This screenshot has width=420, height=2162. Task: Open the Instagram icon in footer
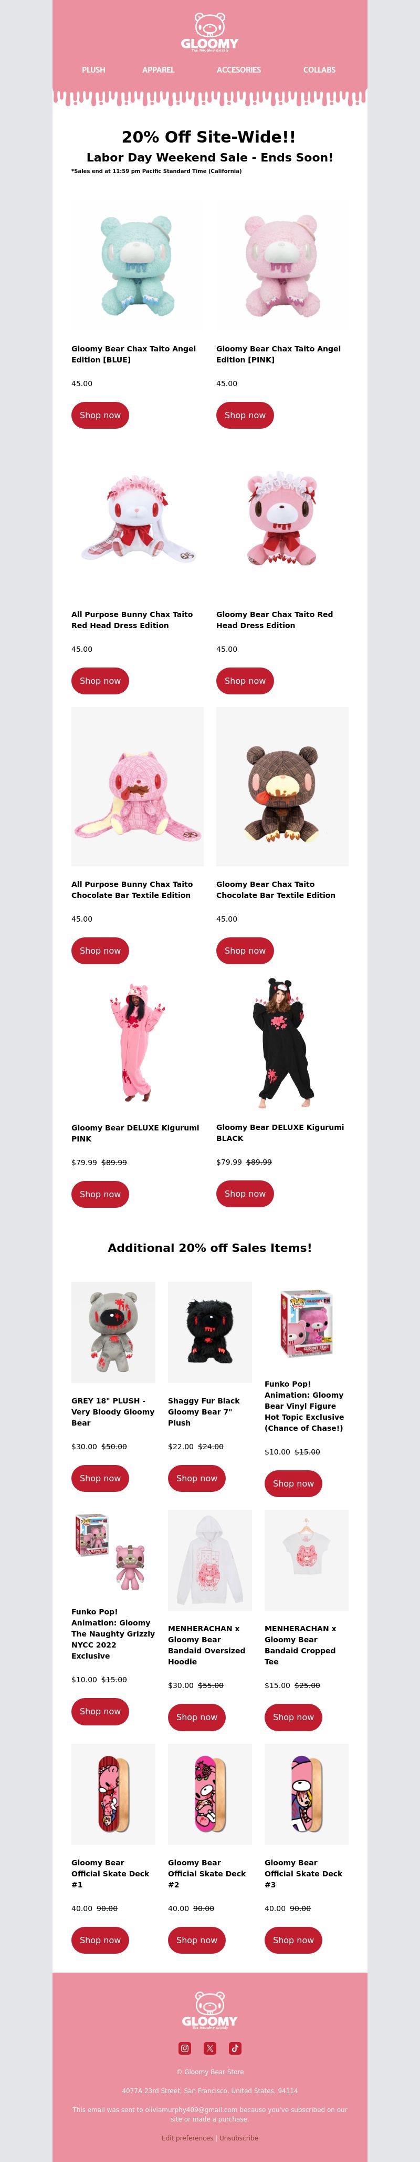(x=185, y=2048)
